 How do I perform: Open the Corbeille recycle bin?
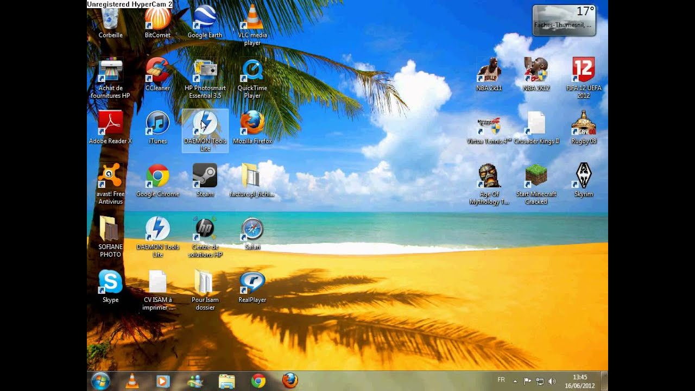pos(110,22)
